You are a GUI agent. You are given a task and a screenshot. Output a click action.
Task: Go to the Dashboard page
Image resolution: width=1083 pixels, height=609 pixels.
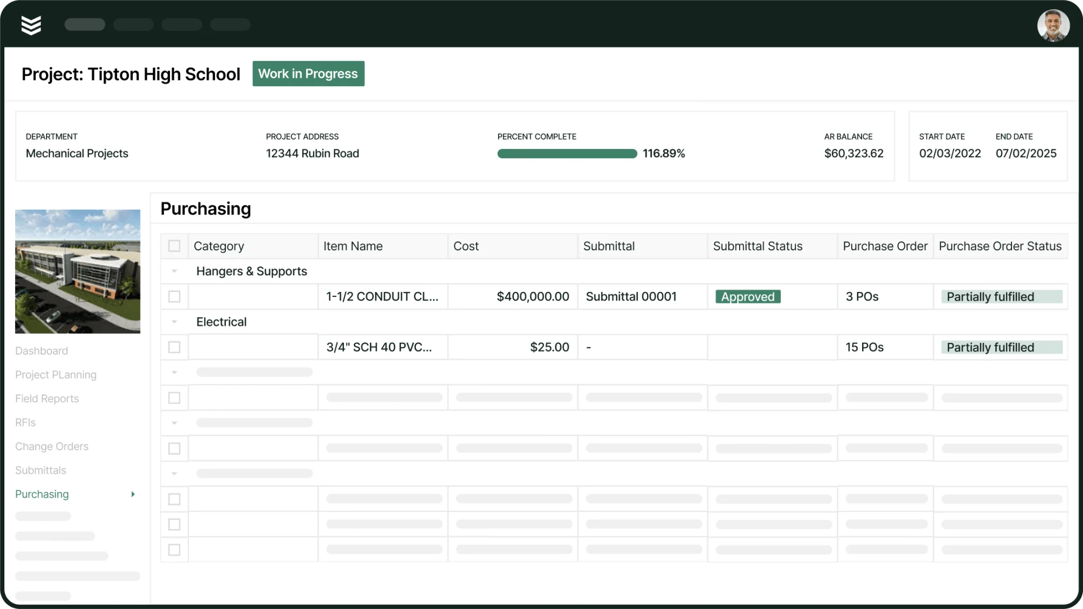click(x=42, y=351)
